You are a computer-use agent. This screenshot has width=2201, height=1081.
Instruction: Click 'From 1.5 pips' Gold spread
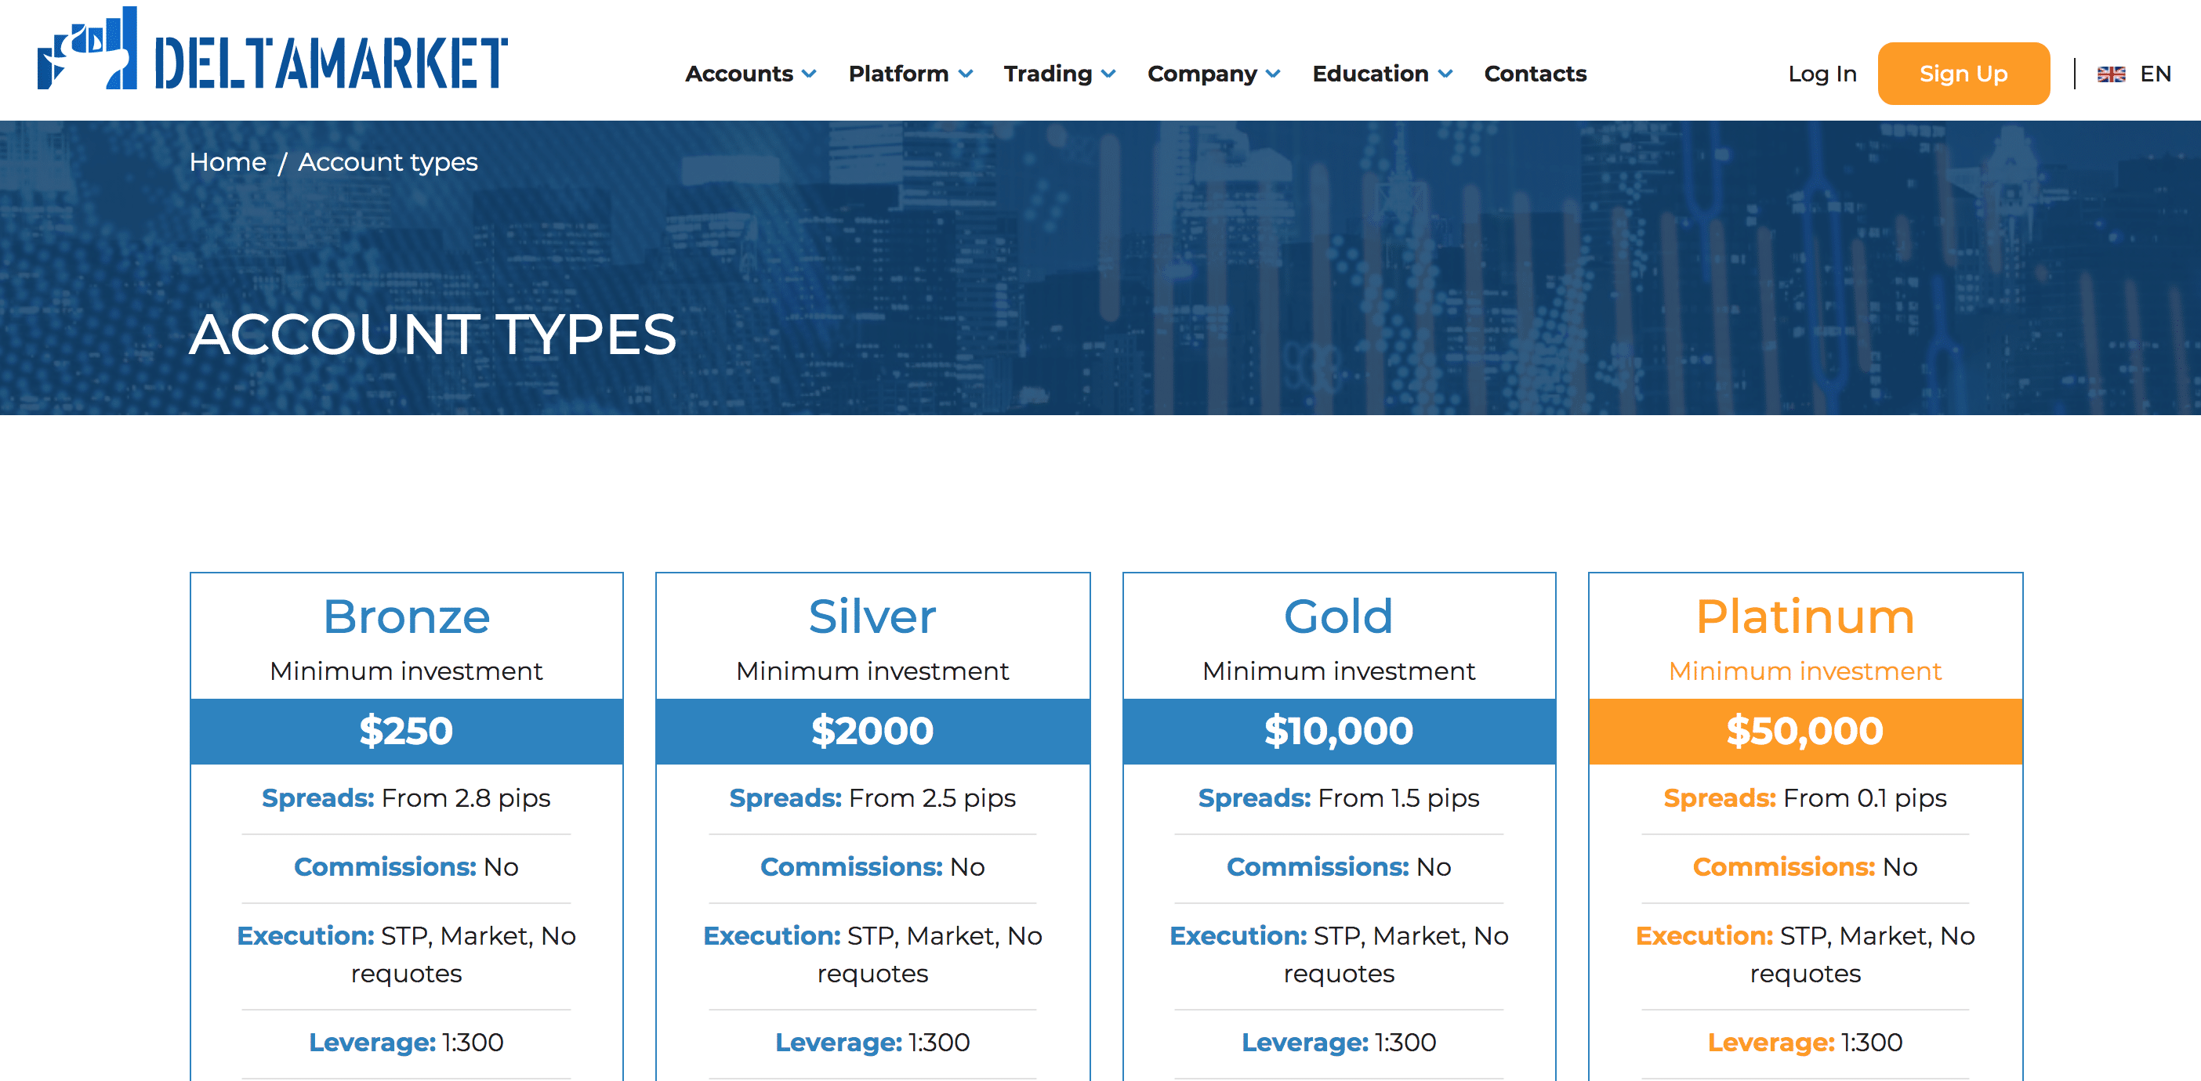pos(1398,798)
